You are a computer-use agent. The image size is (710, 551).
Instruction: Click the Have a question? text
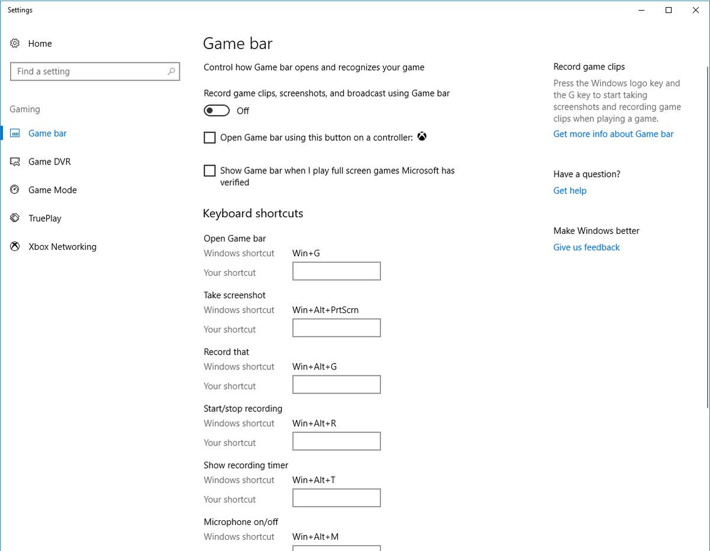[x=587, y=174]
